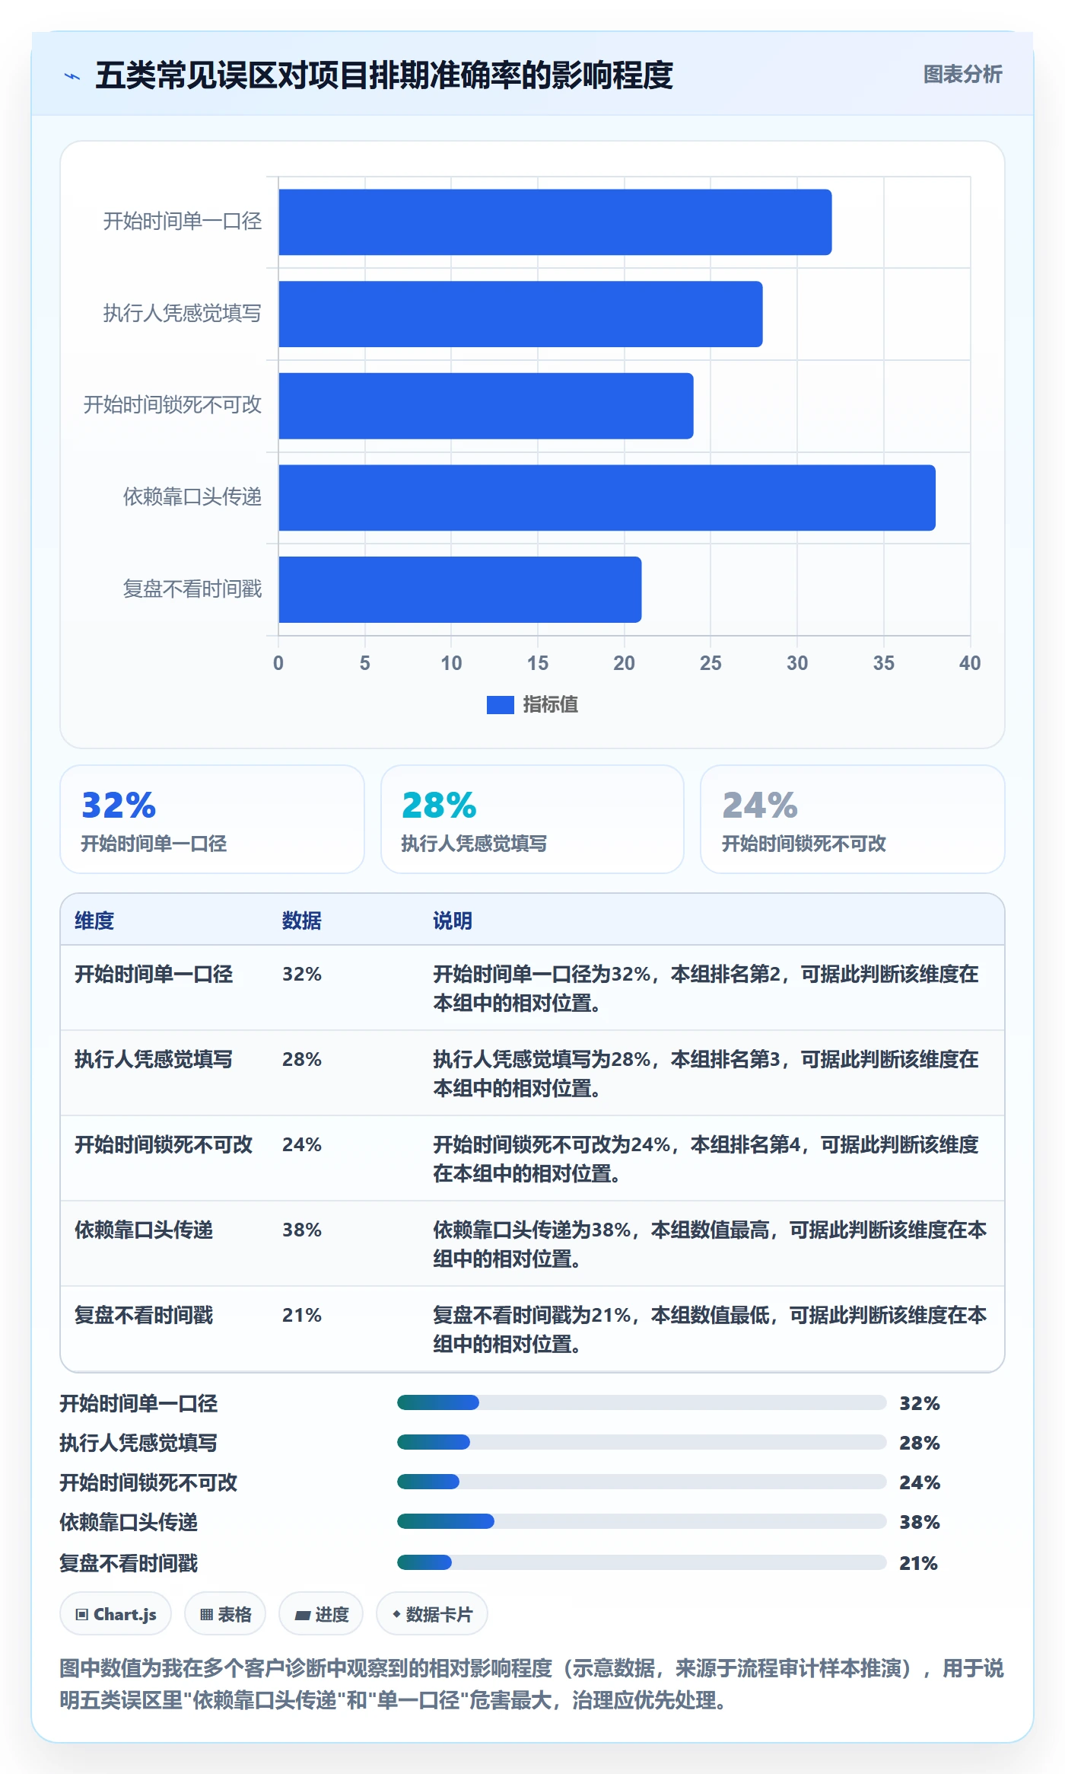Select the 进度 tag chip

point(321,1613)
